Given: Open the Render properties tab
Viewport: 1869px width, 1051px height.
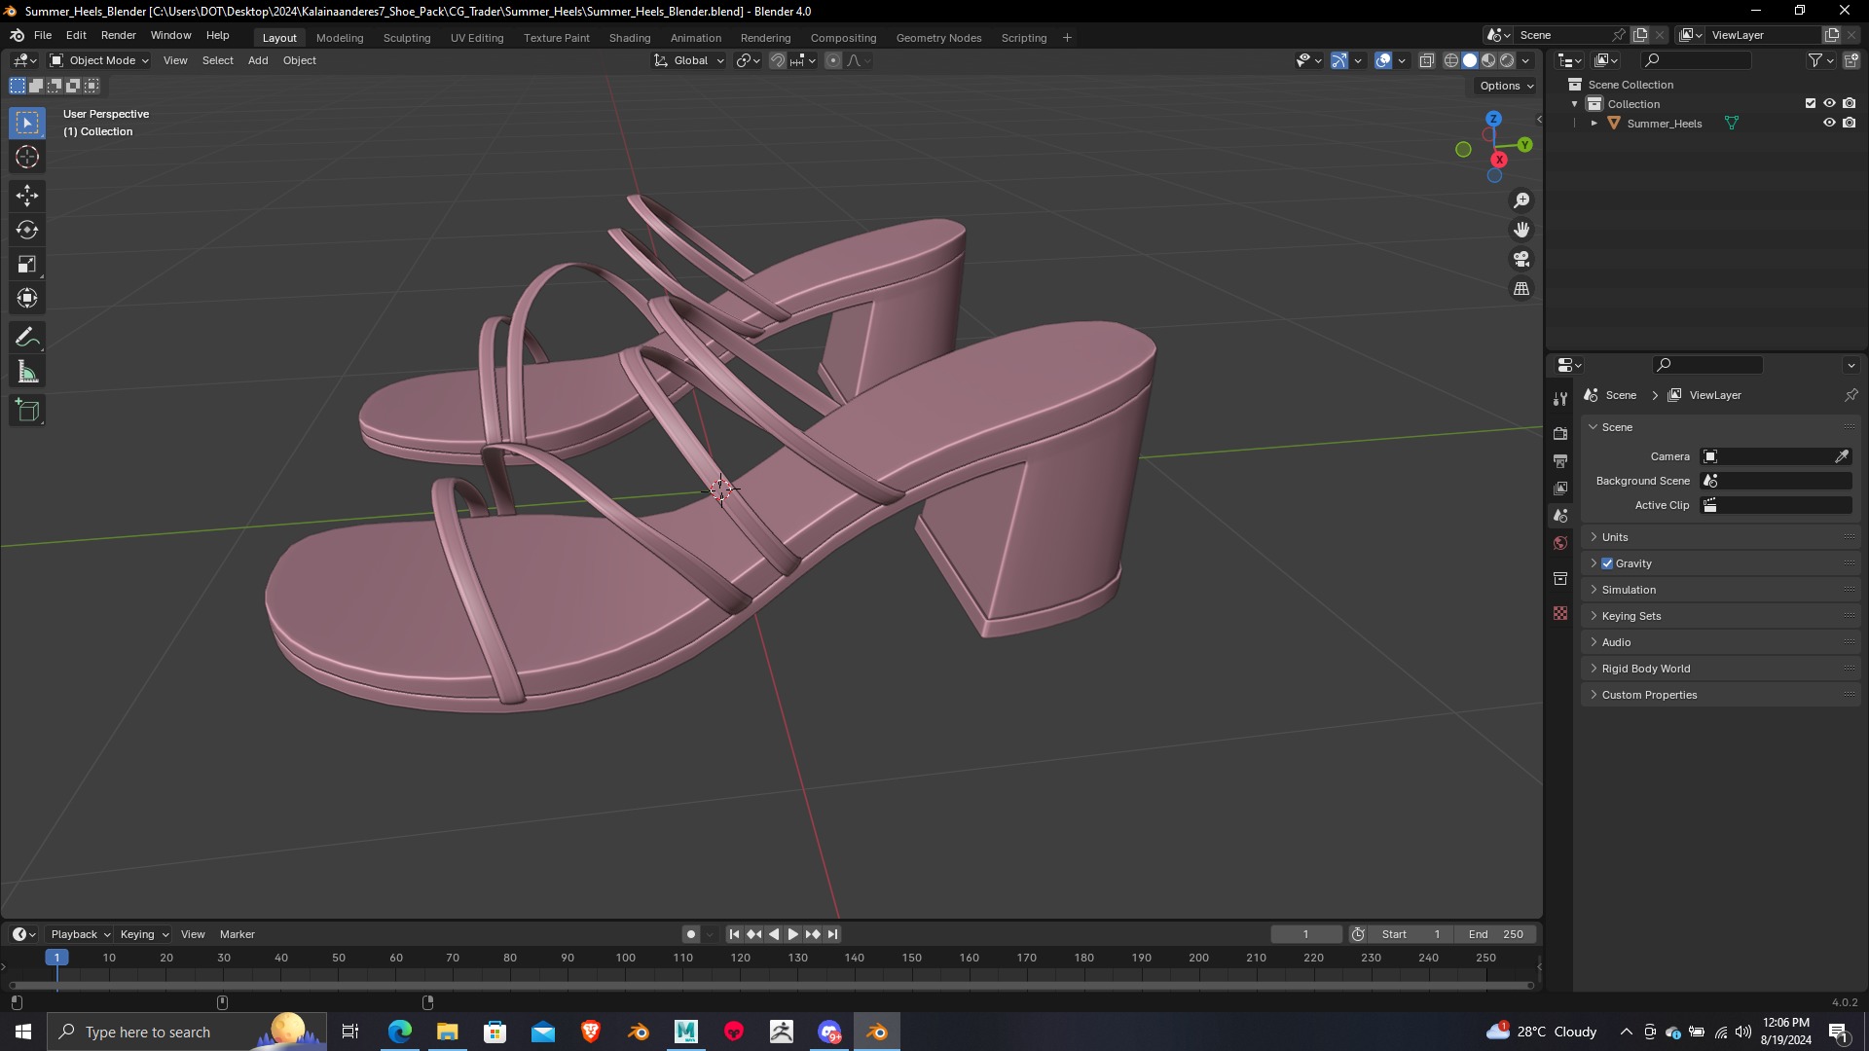Looking at the screenshot, I should click(x=1560, y=433).
